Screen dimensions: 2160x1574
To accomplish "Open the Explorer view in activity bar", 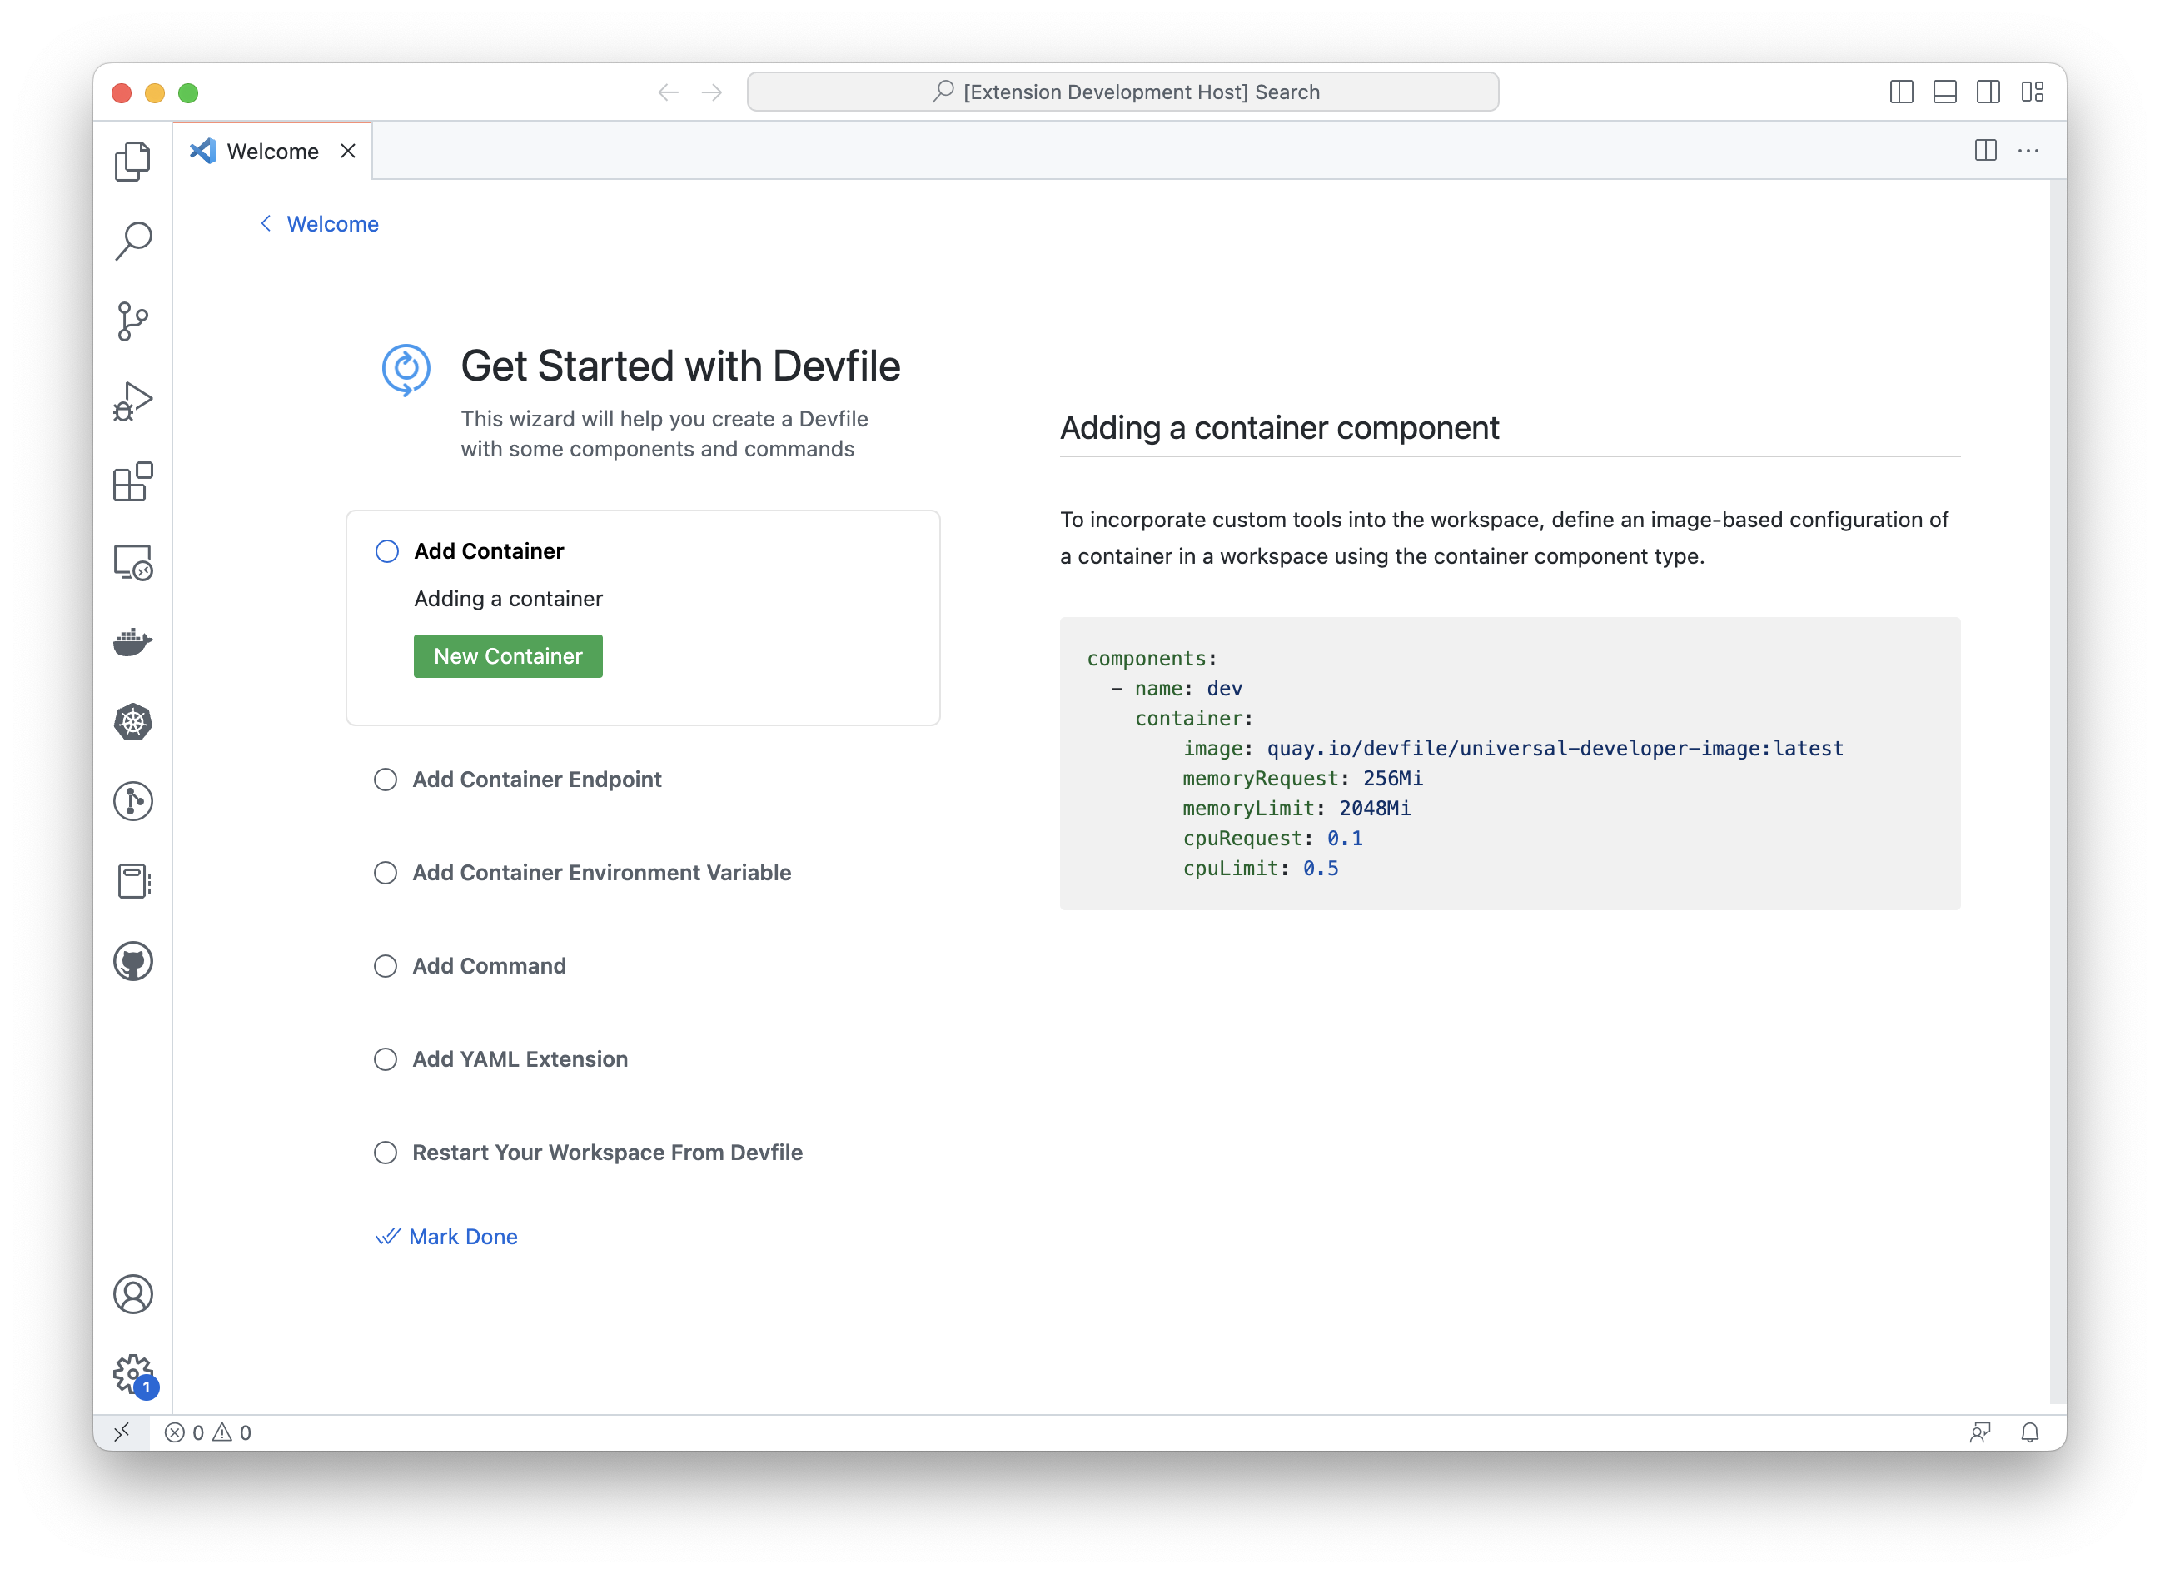I will (132, 161).
